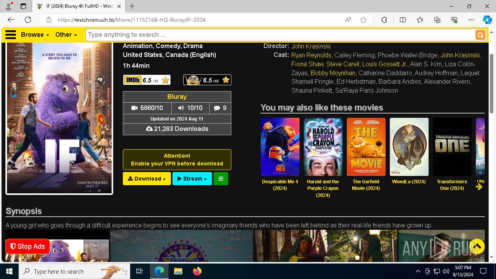This screenshot has height=279, width=496.
Task: Show hidden system tray icons chevron
Action: [x=418, y=272]
